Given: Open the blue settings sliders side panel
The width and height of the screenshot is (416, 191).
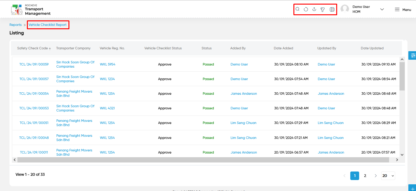Looking at the screenshot, I should pyautogui.click(x=412, y=55).
